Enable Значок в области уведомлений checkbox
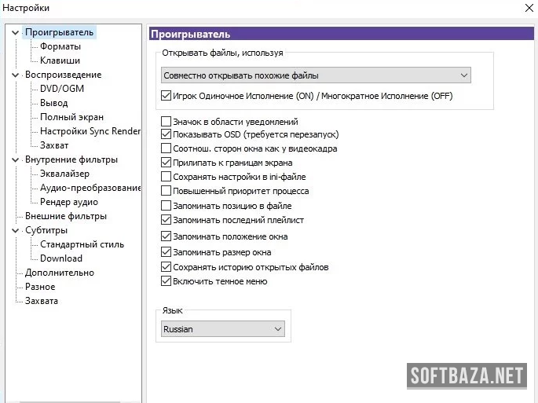Screen dimensions: 538x403 click(x=166, y=122)
